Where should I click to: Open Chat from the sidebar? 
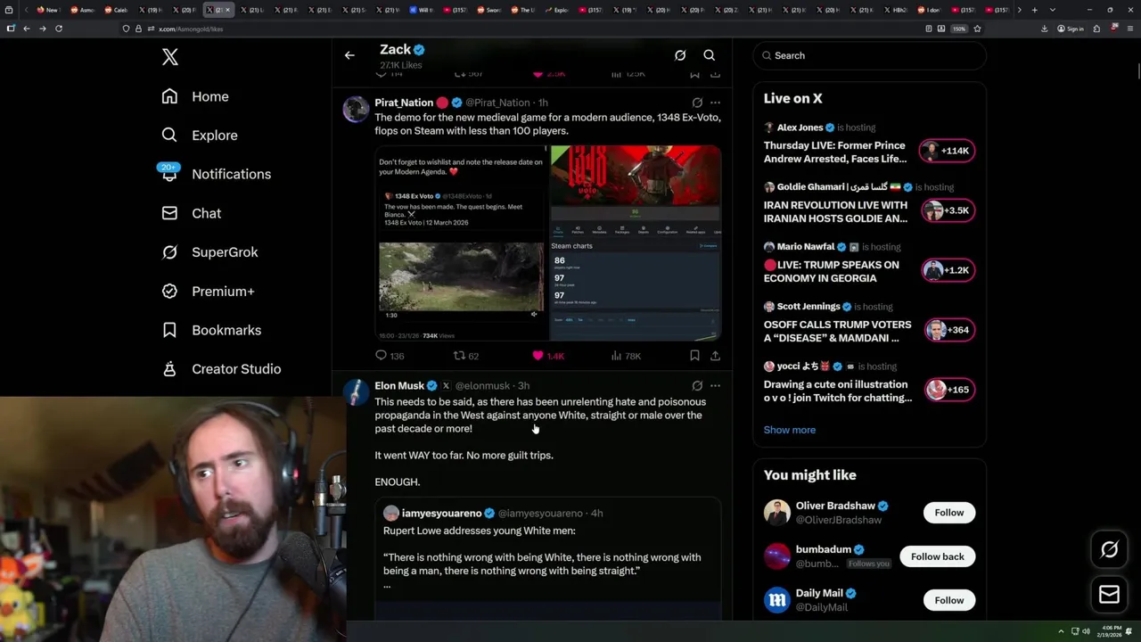[x=191, y=213]
